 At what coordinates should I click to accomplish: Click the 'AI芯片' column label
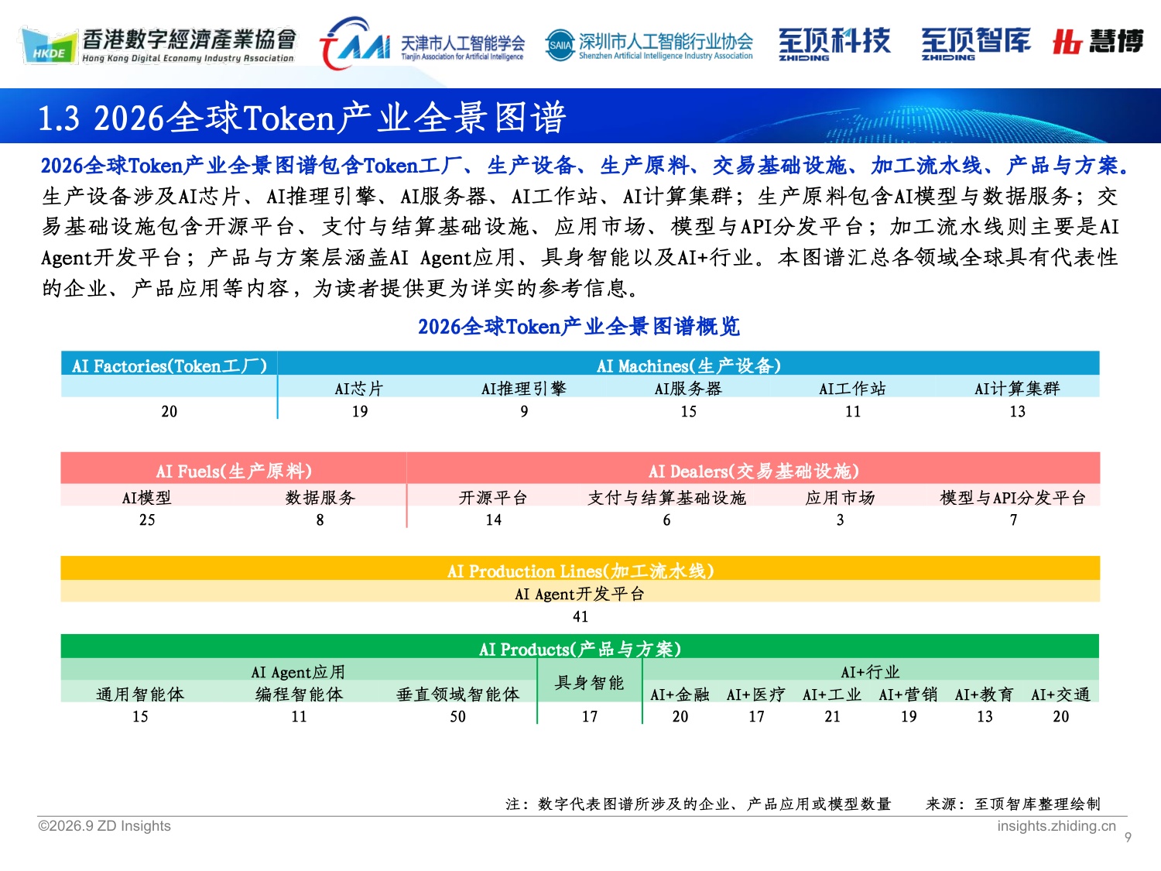click(x=359, y=389)
